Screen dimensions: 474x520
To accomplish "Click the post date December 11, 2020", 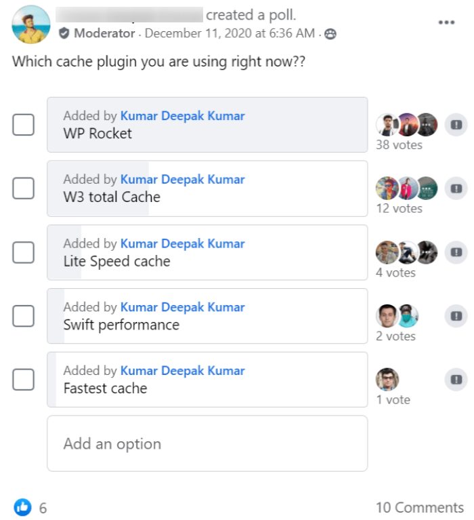I will [230, 33].
